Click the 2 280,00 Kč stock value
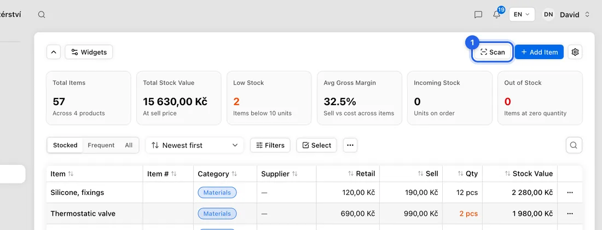Image resolution: width=602 pixels, height=230 pixels. 532,192
